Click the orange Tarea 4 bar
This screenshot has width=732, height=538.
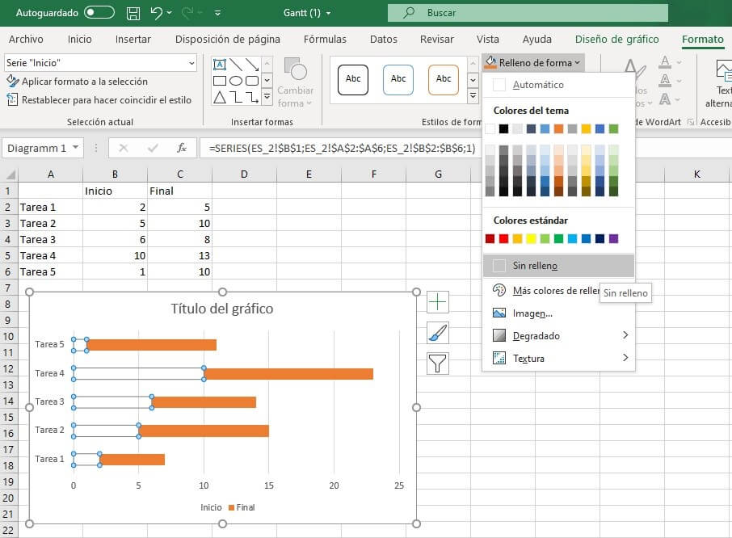[x=288, y=374]
